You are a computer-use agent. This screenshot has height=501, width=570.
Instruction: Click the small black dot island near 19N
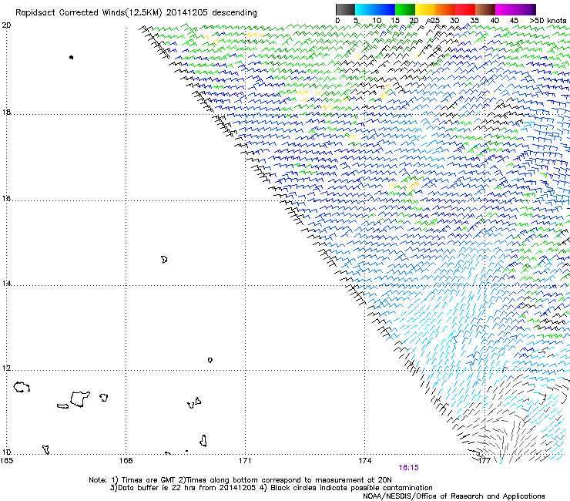coord(71,57)
